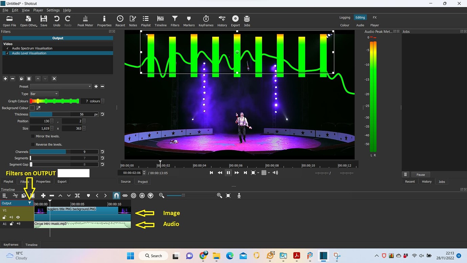This screenshot has width=467, height=263.
Task: Save the project with Save icon
Action: pos(44,21)
